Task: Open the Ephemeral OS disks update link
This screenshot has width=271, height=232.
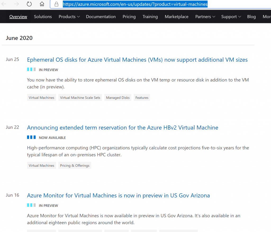Action: point(137,60)
